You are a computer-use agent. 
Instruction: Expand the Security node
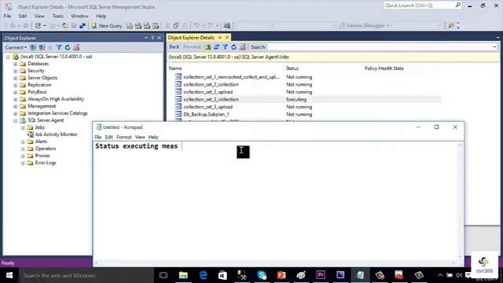tap(15, 71)
